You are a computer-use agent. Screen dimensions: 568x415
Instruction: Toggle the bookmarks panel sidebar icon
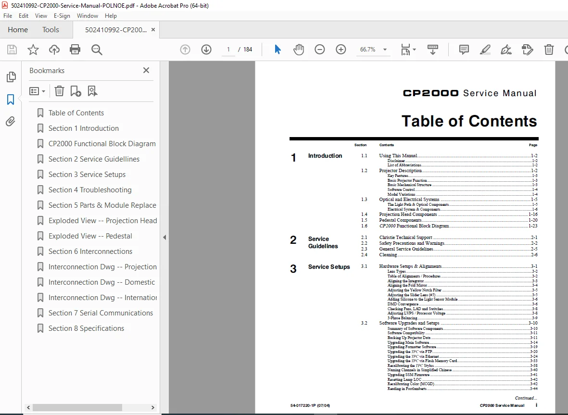pyautogui.click(x=11, y=99)
